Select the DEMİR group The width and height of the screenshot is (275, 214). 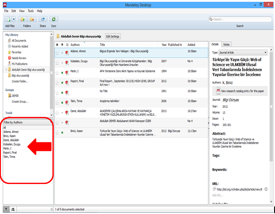15,96
